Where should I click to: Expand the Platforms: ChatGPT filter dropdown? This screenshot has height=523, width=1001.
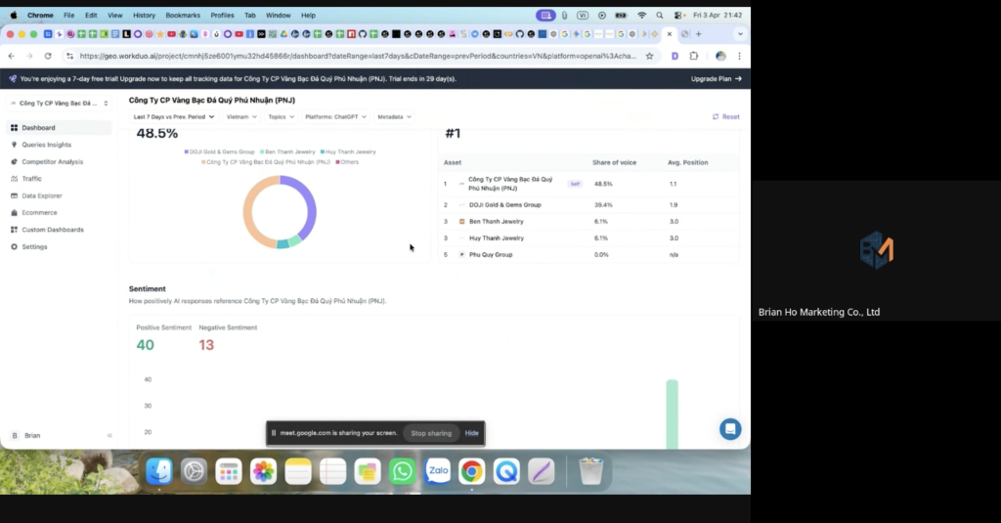point(335,116)
